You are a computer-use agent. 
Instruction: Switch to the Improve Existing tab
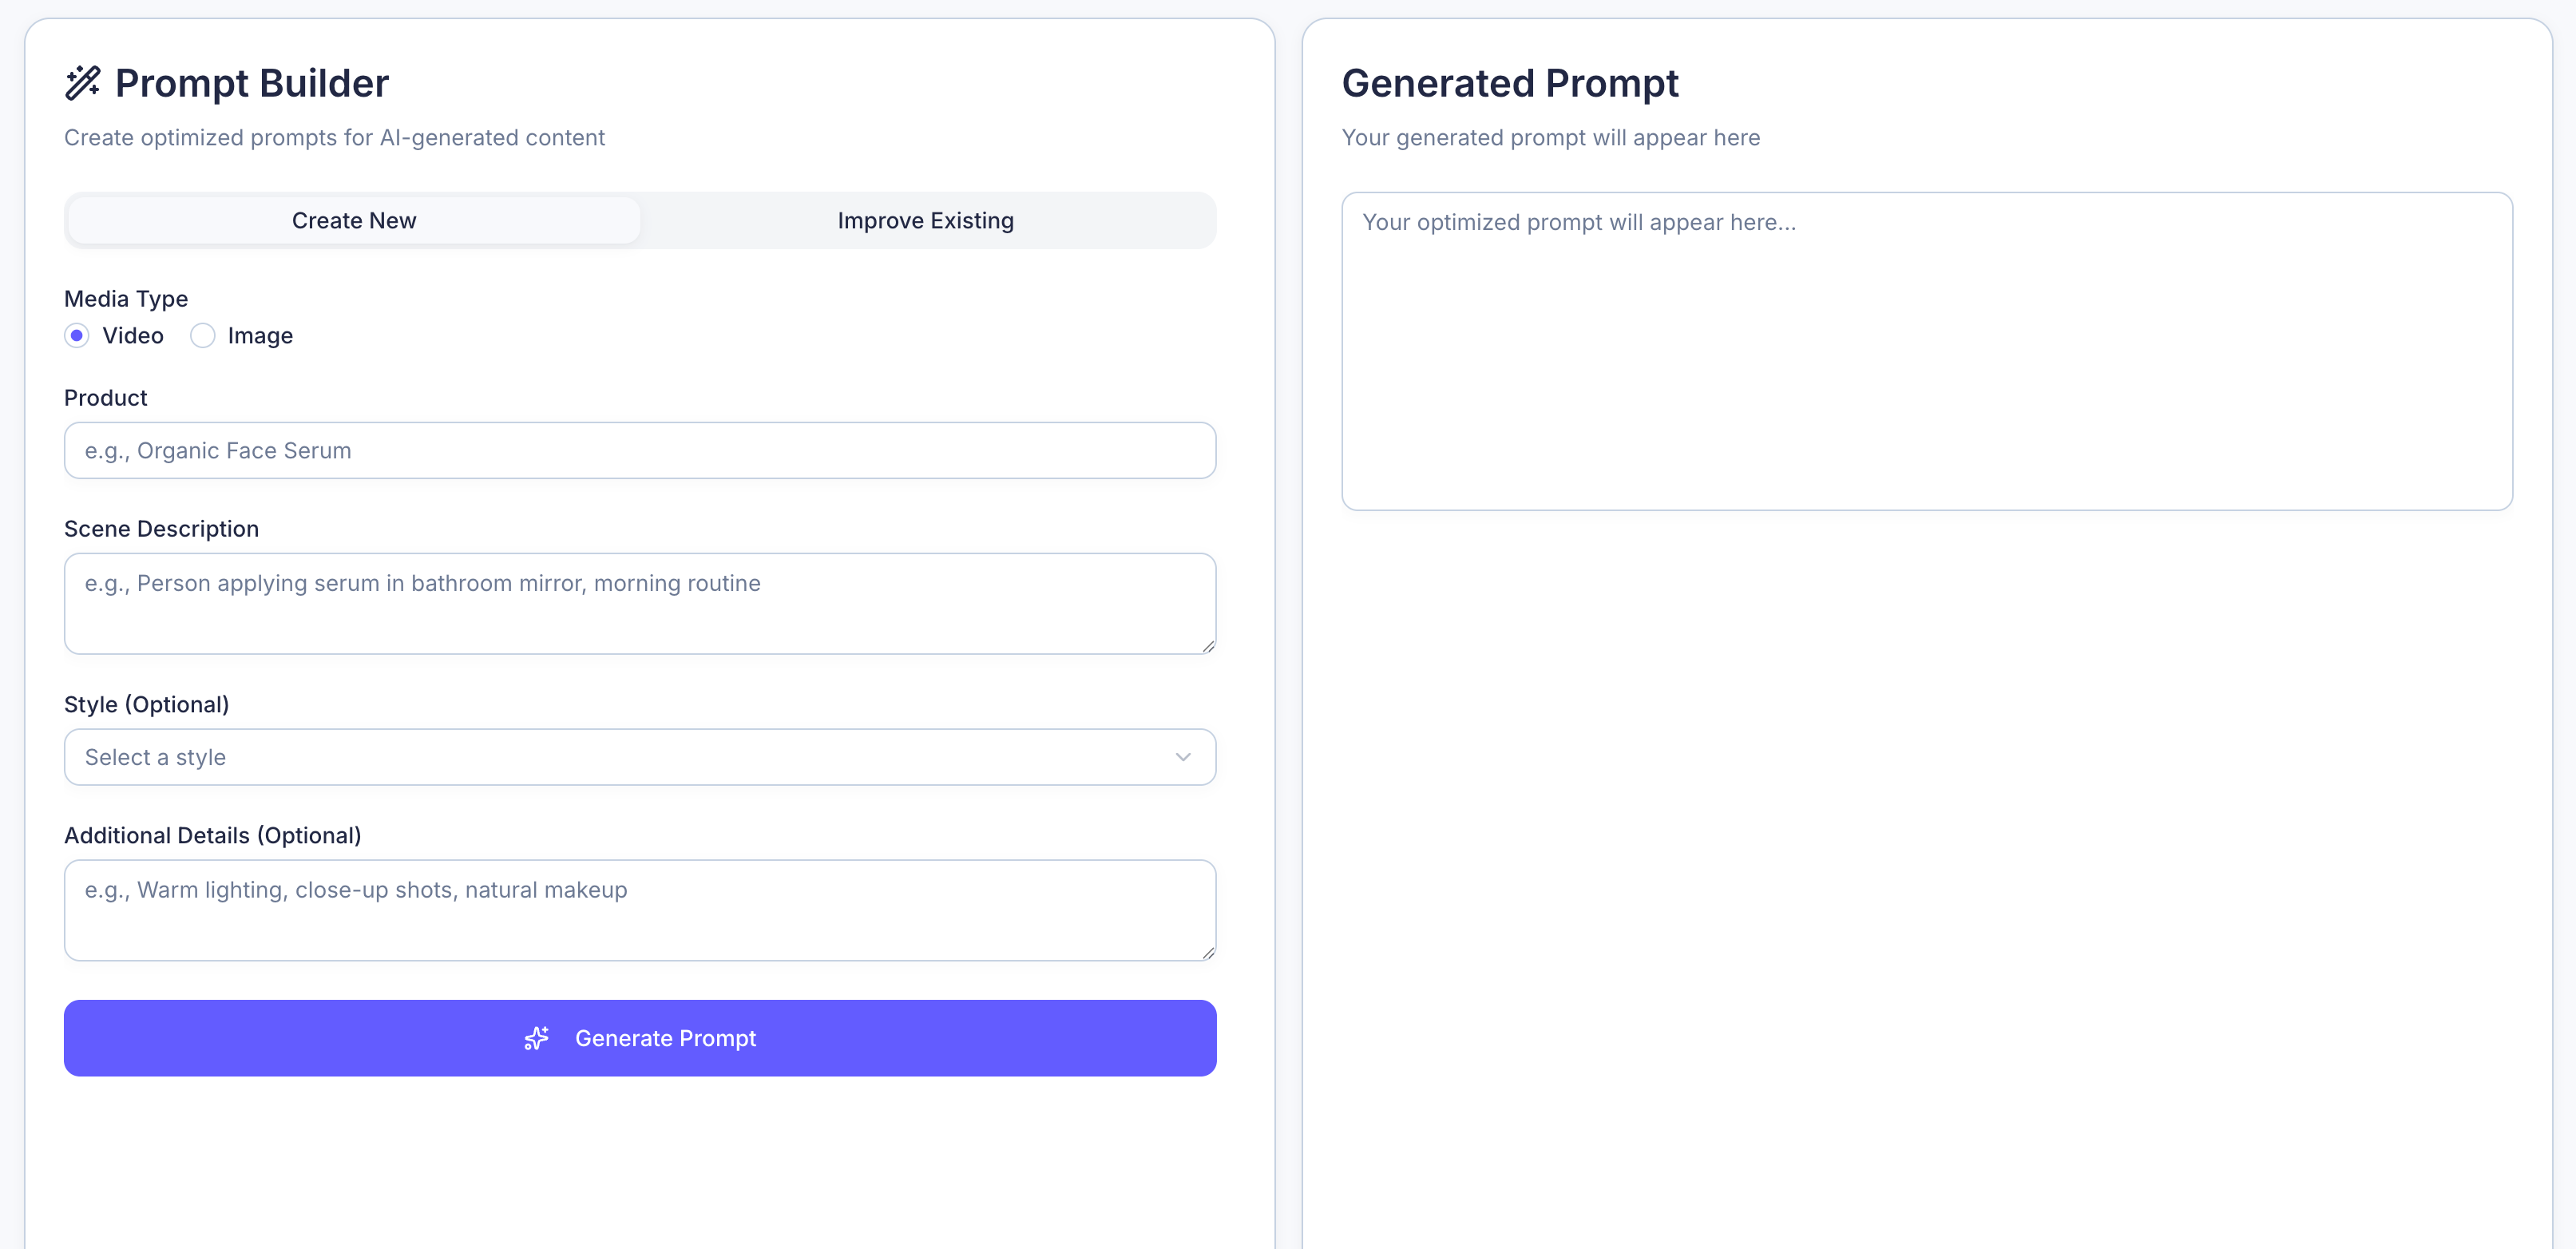[925, 220]
